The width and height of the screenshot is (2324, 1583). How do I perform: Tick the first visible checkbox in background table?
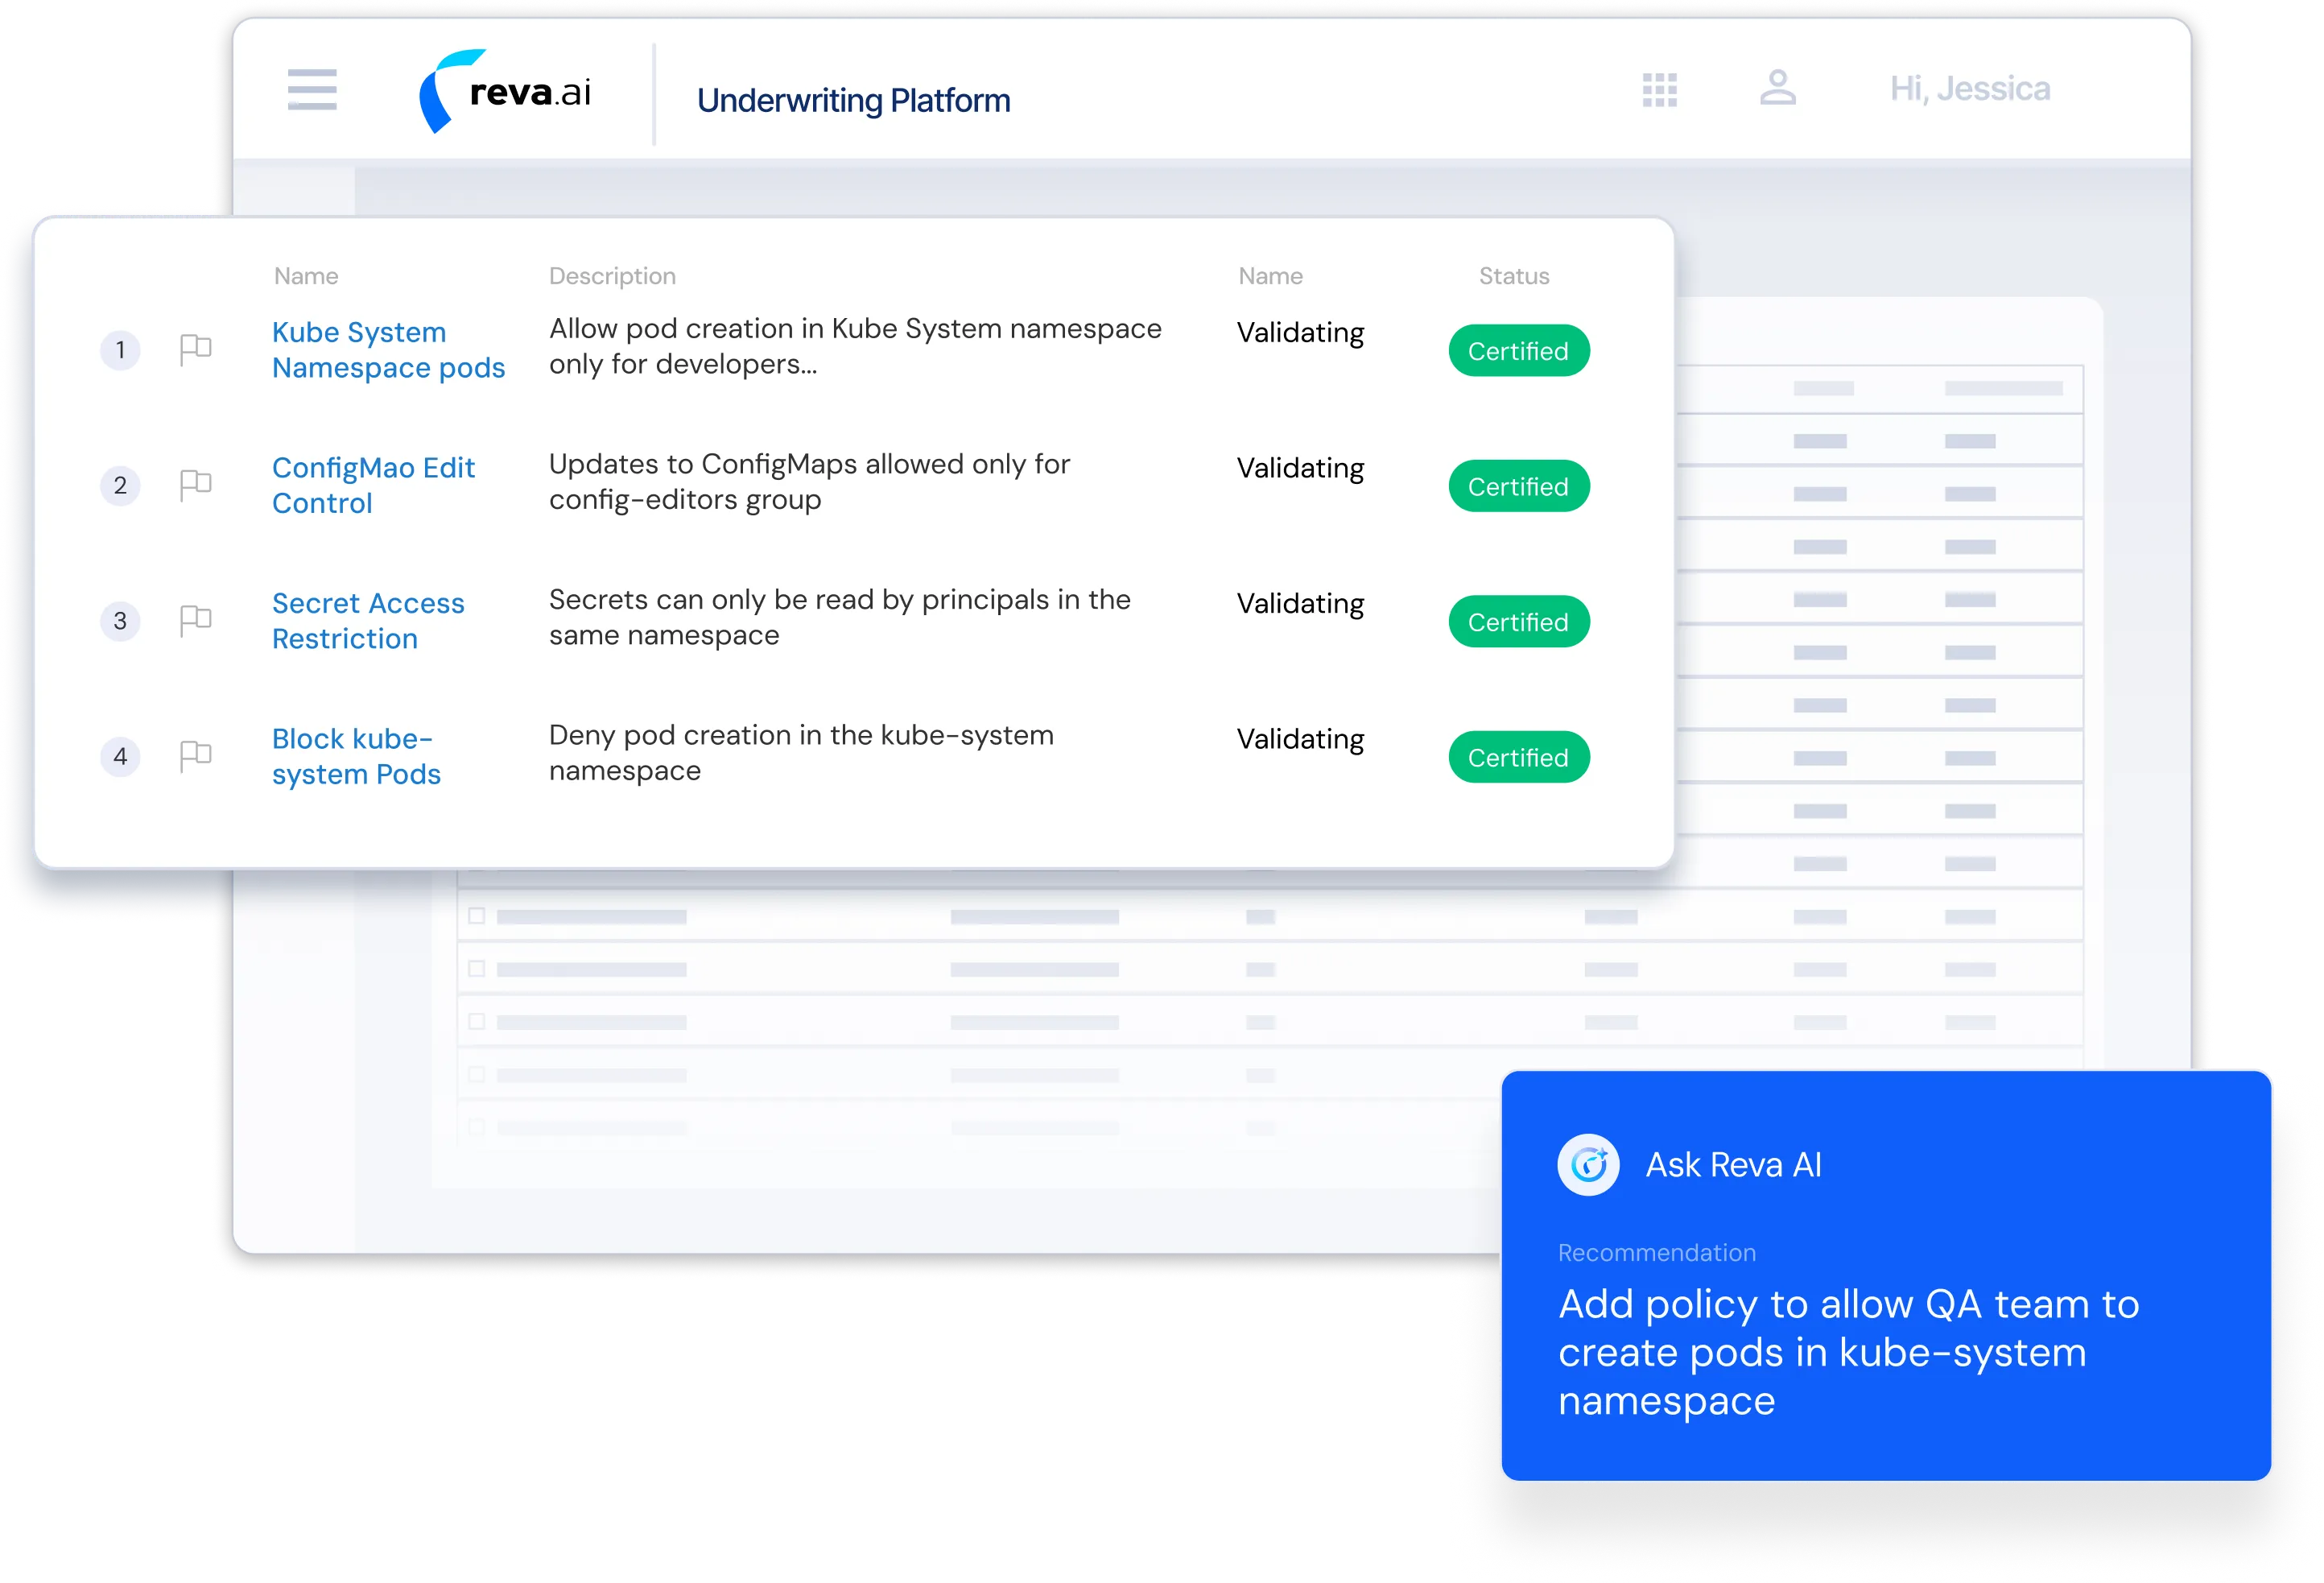(x=477, y=916)
